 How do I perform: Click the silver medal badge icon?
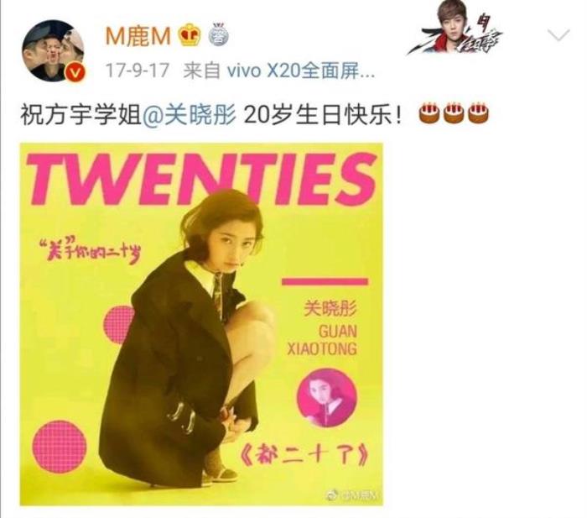(218, 34)
